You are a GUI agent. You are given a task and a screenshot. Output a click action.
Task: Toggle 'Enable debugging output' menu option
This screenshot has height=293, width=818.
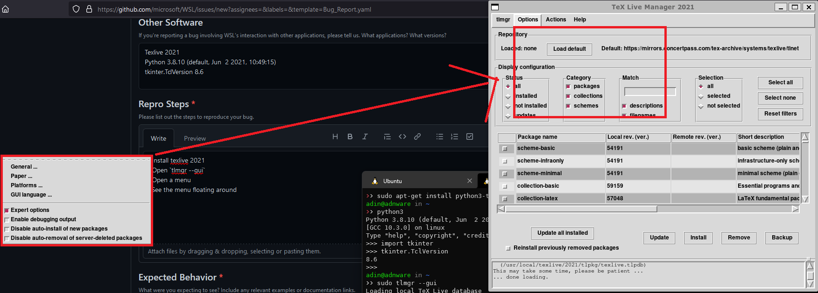[x=7, y=220]
